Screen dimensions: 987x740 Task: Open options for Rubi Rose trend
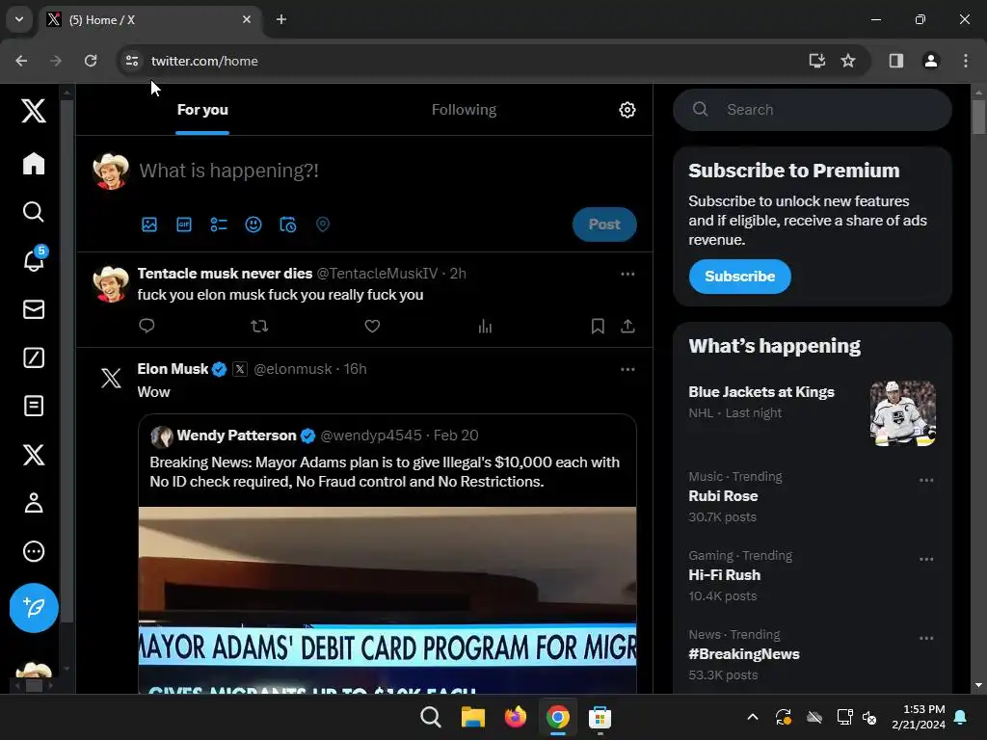click(x=926, y=480)
